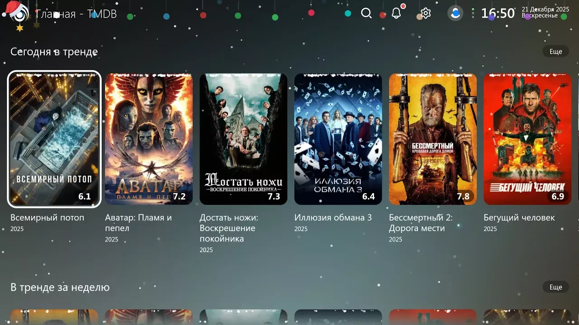Click the 'Всемирный потоп' title below poster
579x325 pixels.
pyautogui.click(x=47, y=218)
